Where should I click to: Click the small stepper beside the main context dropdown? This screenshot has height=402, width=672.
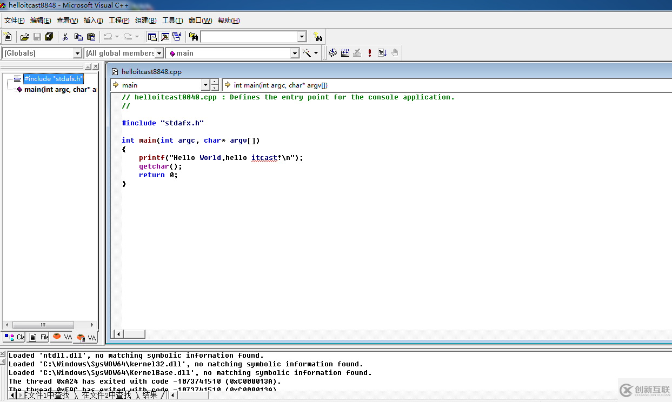click(215, 85)
